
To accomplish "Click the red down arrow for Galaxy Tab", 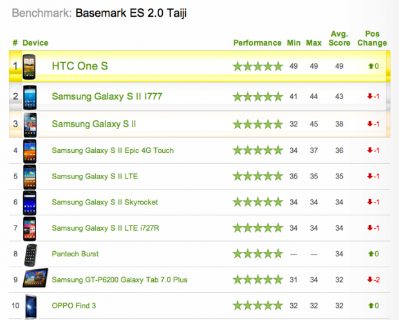I will (370, 280).
